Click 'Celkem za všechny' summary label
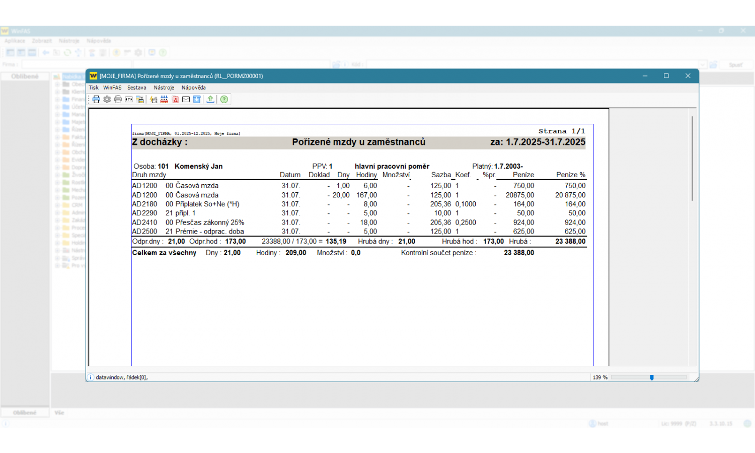 point(164,253)
